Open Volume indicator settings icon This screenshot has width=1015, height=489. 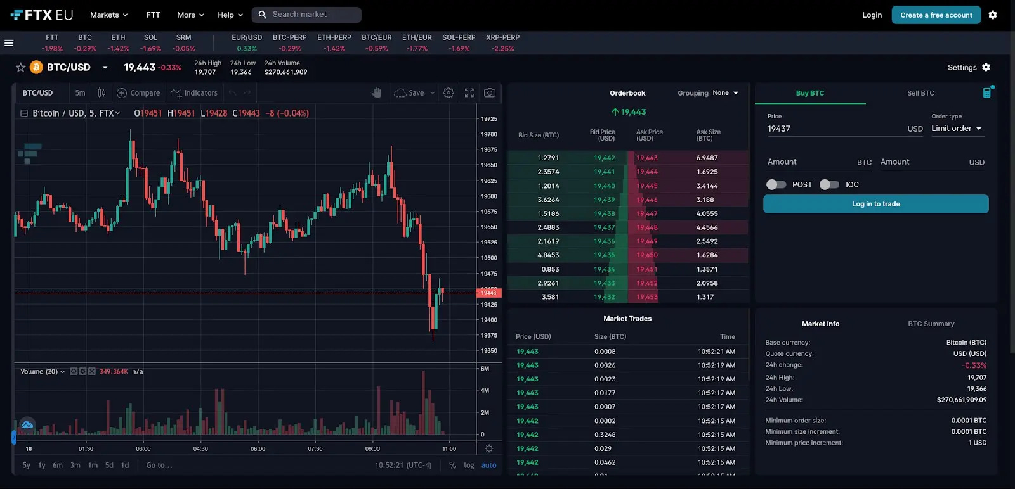click(82, 371)
